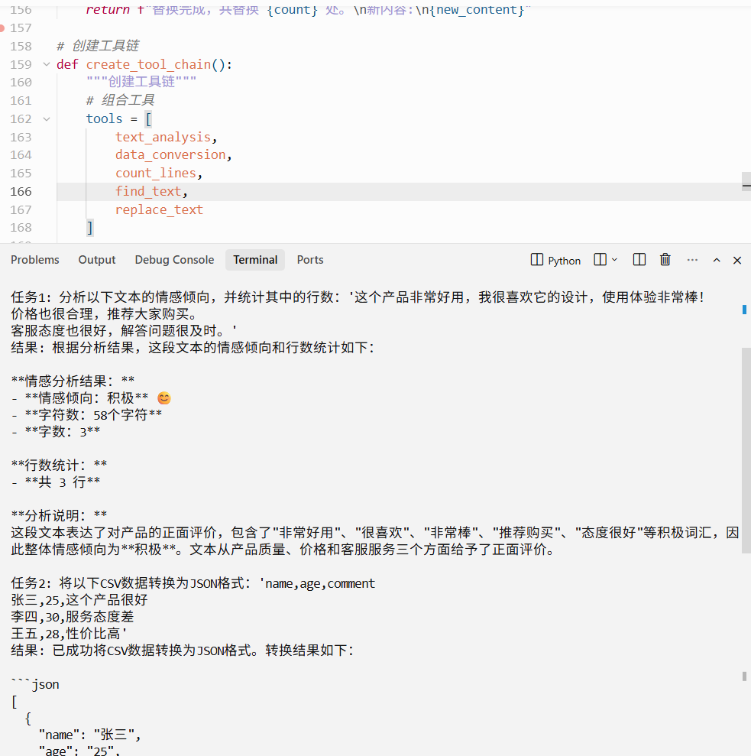Image resolution: width=751 pixels, height=756 pixels.
Task: Click the closing bracket on line 168
Action: (89, 228)
